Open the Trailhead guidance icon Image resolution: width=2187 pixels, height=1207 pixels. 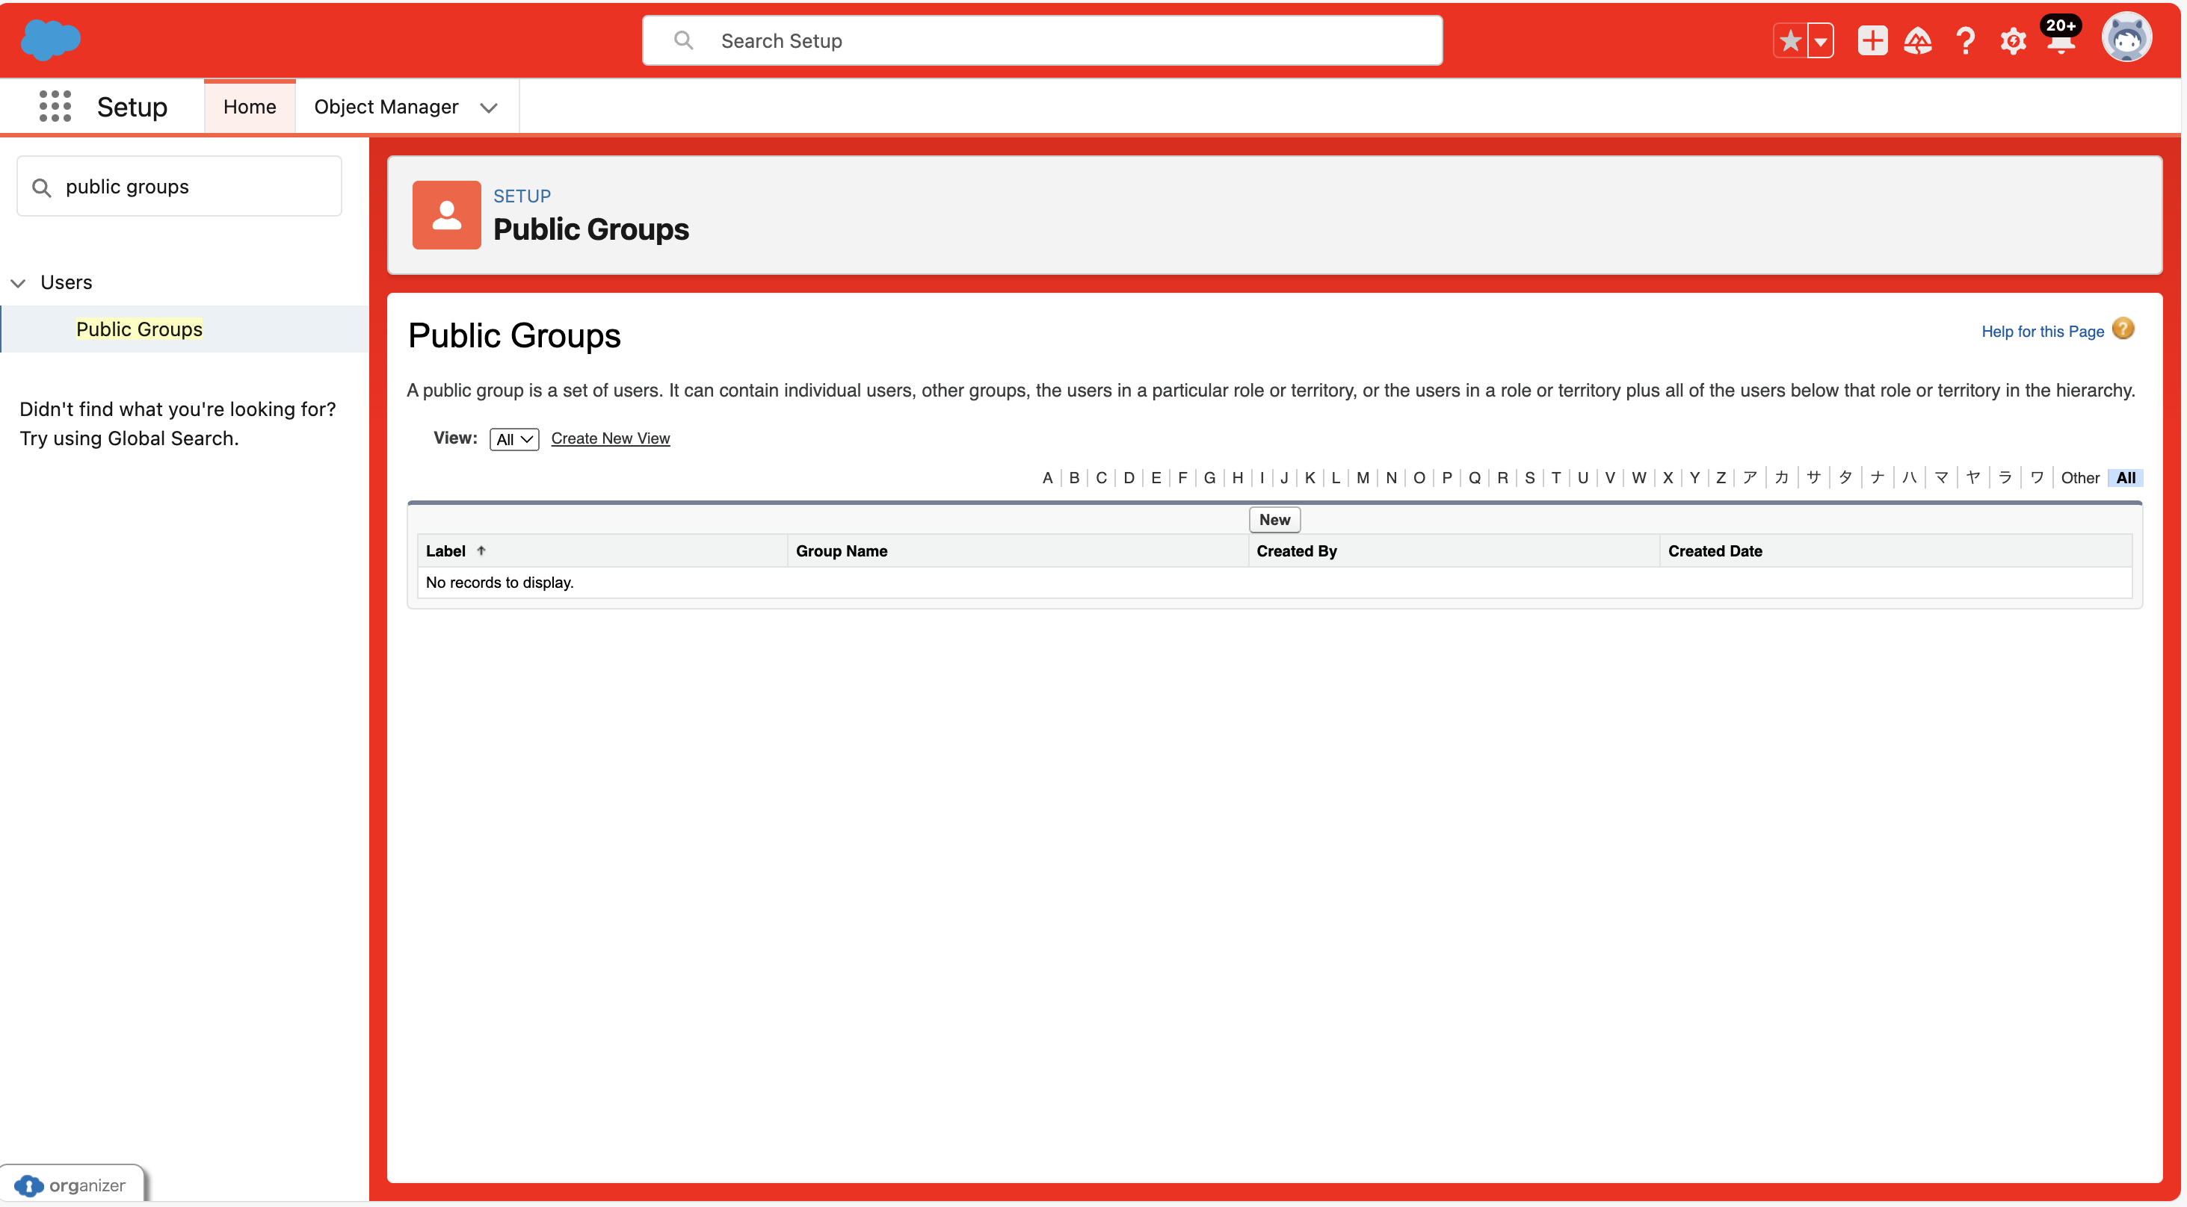[1918, 41]
